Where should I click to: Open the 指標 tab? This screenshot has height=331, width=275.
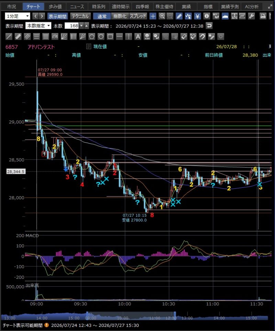tap(208, 7)
